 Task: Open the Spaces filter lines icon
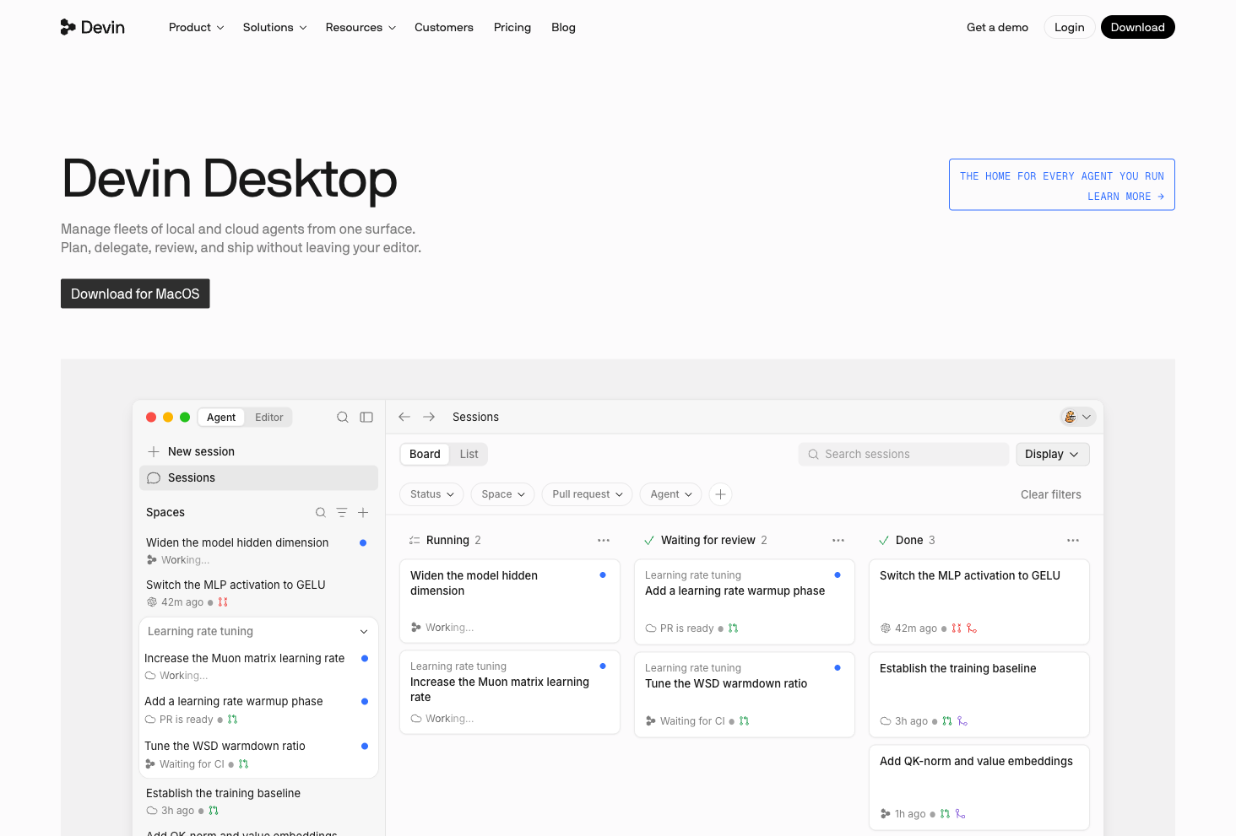[342, 512]
